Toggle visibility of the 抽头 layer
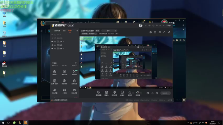223x125 pixels. [x=52, y=45]
